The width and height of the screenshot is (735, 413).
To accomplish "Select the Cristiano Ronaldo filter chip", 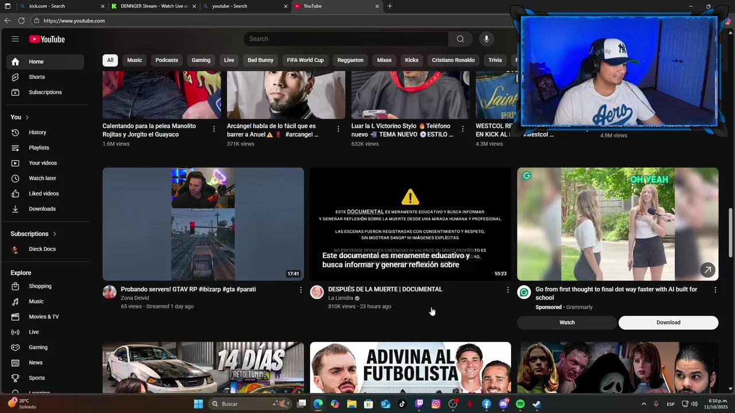I will point(454,60).
